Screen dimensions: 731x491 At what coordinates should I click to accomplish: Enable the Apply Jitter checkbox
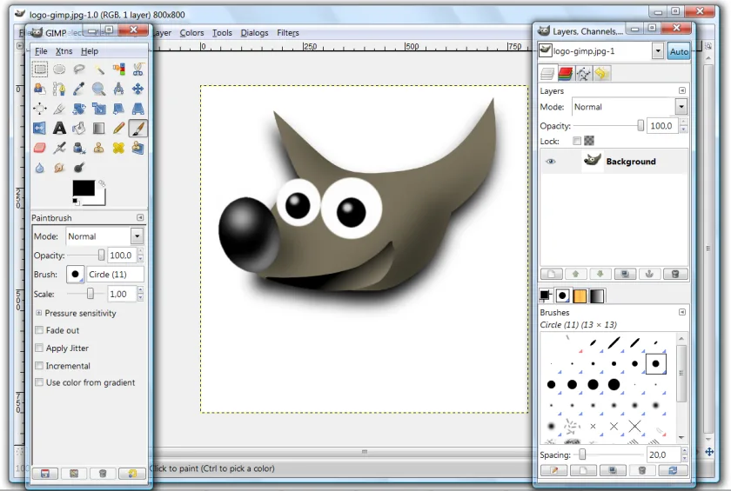tap(40, 348)
